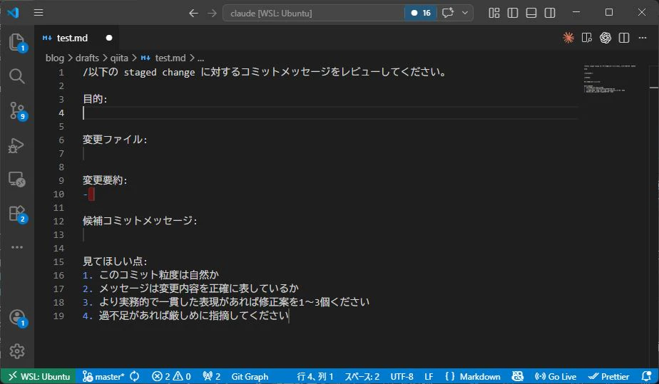Open Prettier formatter status
This screenshot has width=659, height=384.
608,376
